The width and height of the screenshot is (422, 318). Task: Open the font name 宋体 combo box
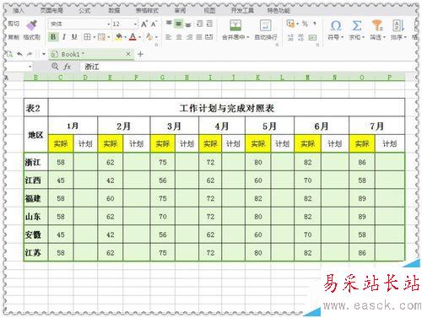[x=79, y=24]
